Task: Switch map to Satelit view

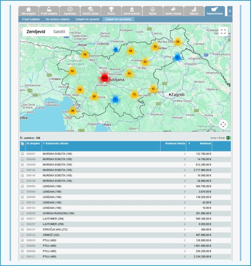Action: click(59, 31)
